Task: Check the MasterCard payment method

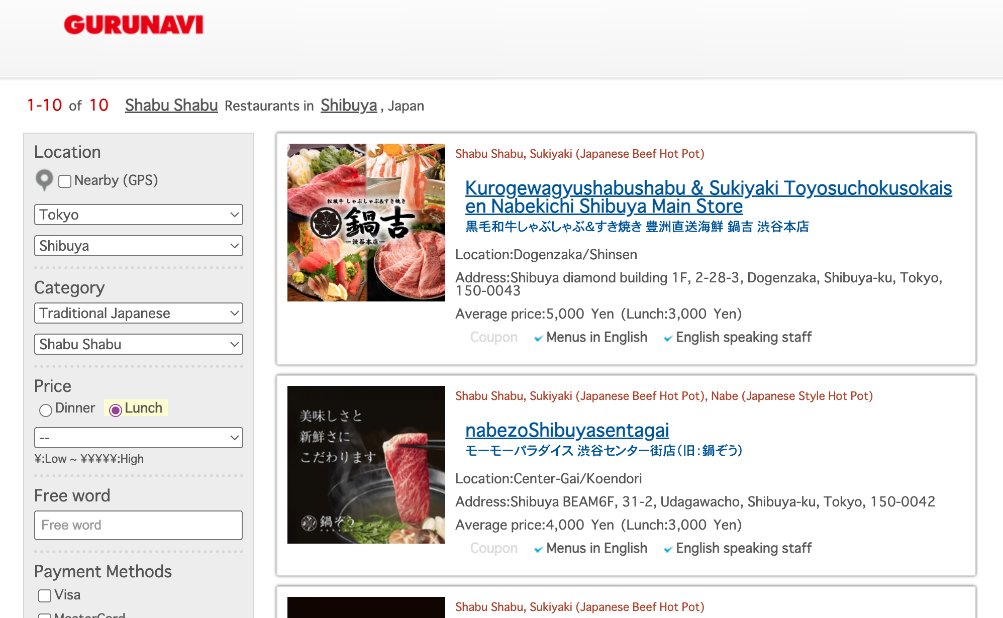Action: [44, 615]
